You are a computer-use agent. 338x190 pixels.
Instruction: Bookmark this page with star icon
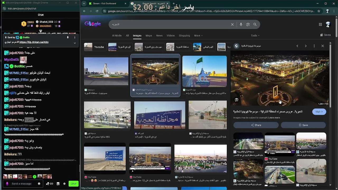coord(319,11)
